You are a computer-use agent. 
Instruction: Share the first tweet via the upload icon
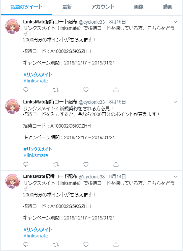point(116,90)
